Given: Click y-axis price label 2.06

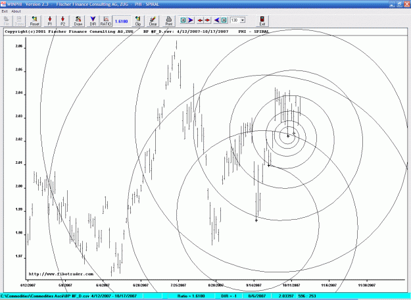Looking at the screenshot, I should click(x=19, y=46).
